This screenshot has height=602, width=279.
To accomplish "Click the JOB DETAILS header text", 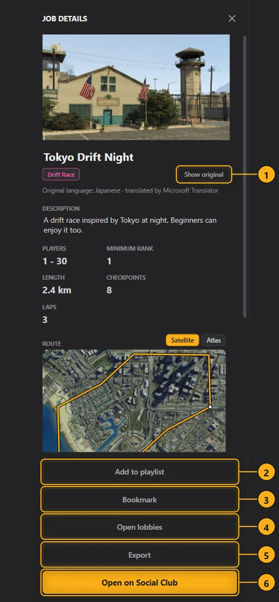I will tap(65, 19).
